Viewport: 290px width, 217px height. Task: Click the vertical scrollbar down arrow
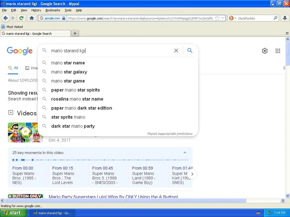(x=287, y=196)
